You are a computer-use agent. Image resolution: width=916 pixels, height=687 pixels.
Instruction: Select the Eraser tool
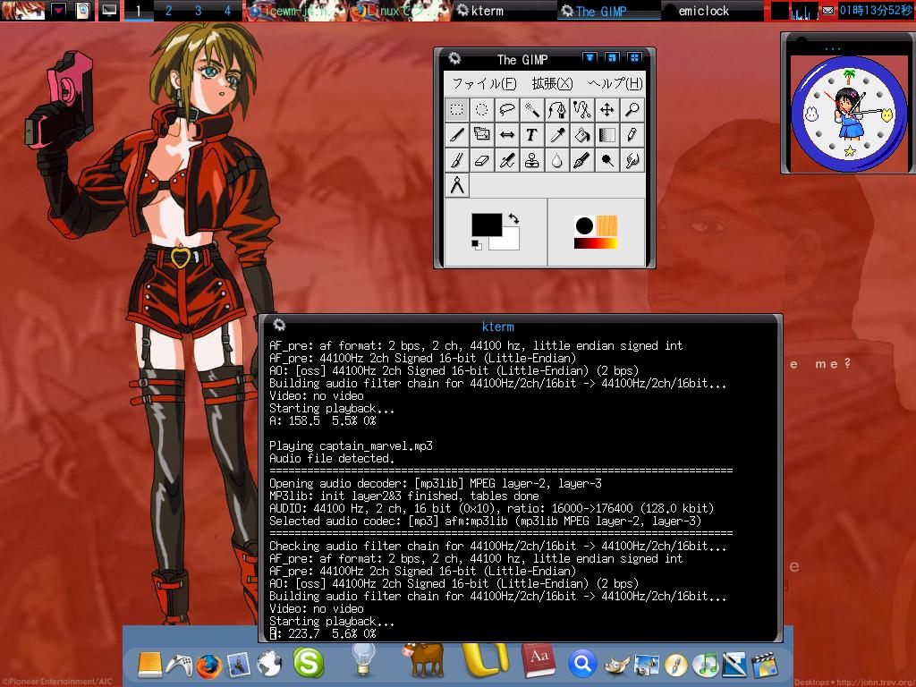click(x=481, y=161)
